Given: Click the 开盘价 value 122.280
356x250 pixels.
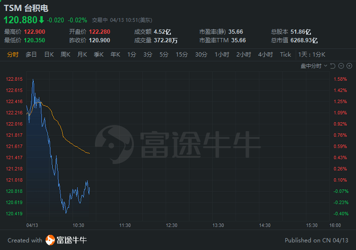Looking at the screenshot, I should pyautogui.click(x=100, y=32).
